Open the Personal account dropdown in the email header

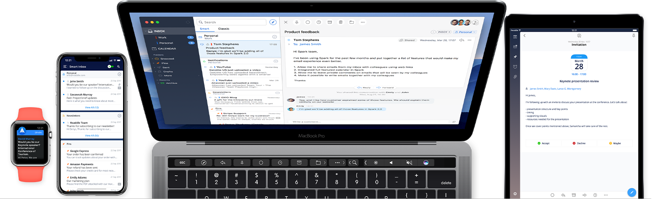(x=465, y=32)
